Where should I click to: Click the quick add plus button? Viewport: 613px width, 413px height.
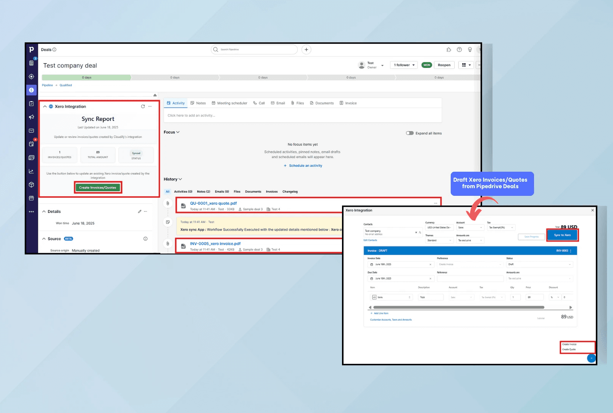point(306,50)
